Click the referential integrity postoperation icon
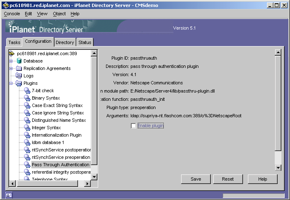290x200 pixels. click(x=27, y=172)
